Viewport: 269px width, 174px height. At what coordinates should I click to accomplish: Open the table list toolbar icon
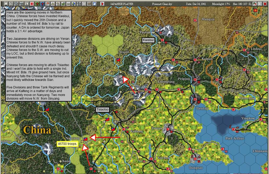coord(89,4)
